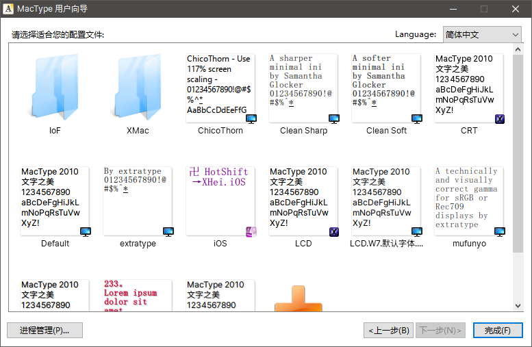Select the Clean Soft profile preview
The image size is (532, 347).
tap(386, 88)
